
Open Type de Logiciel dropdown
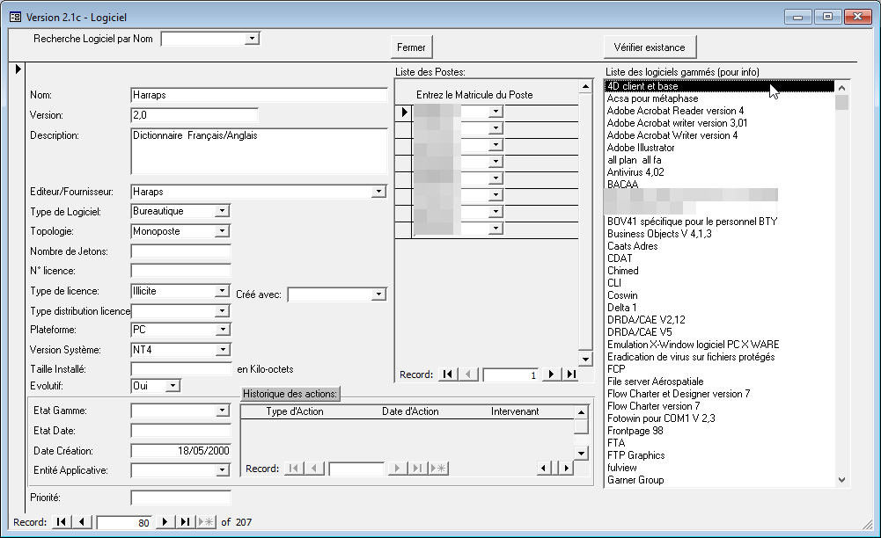(x=222, y=211)
